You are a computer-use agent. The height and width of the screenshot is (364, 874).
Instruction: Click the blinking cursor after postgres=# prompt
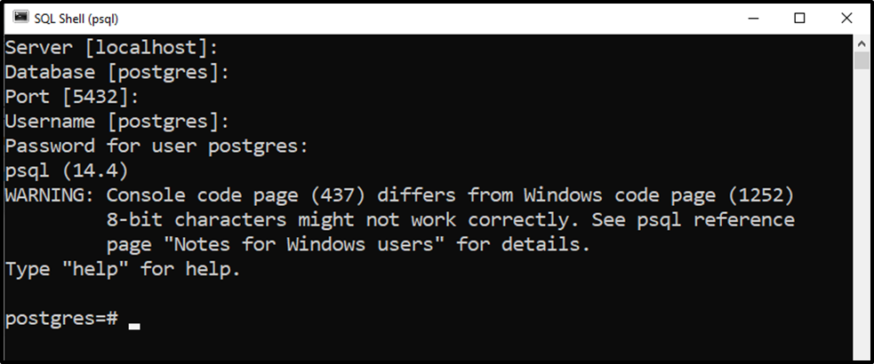pos(134,327)
